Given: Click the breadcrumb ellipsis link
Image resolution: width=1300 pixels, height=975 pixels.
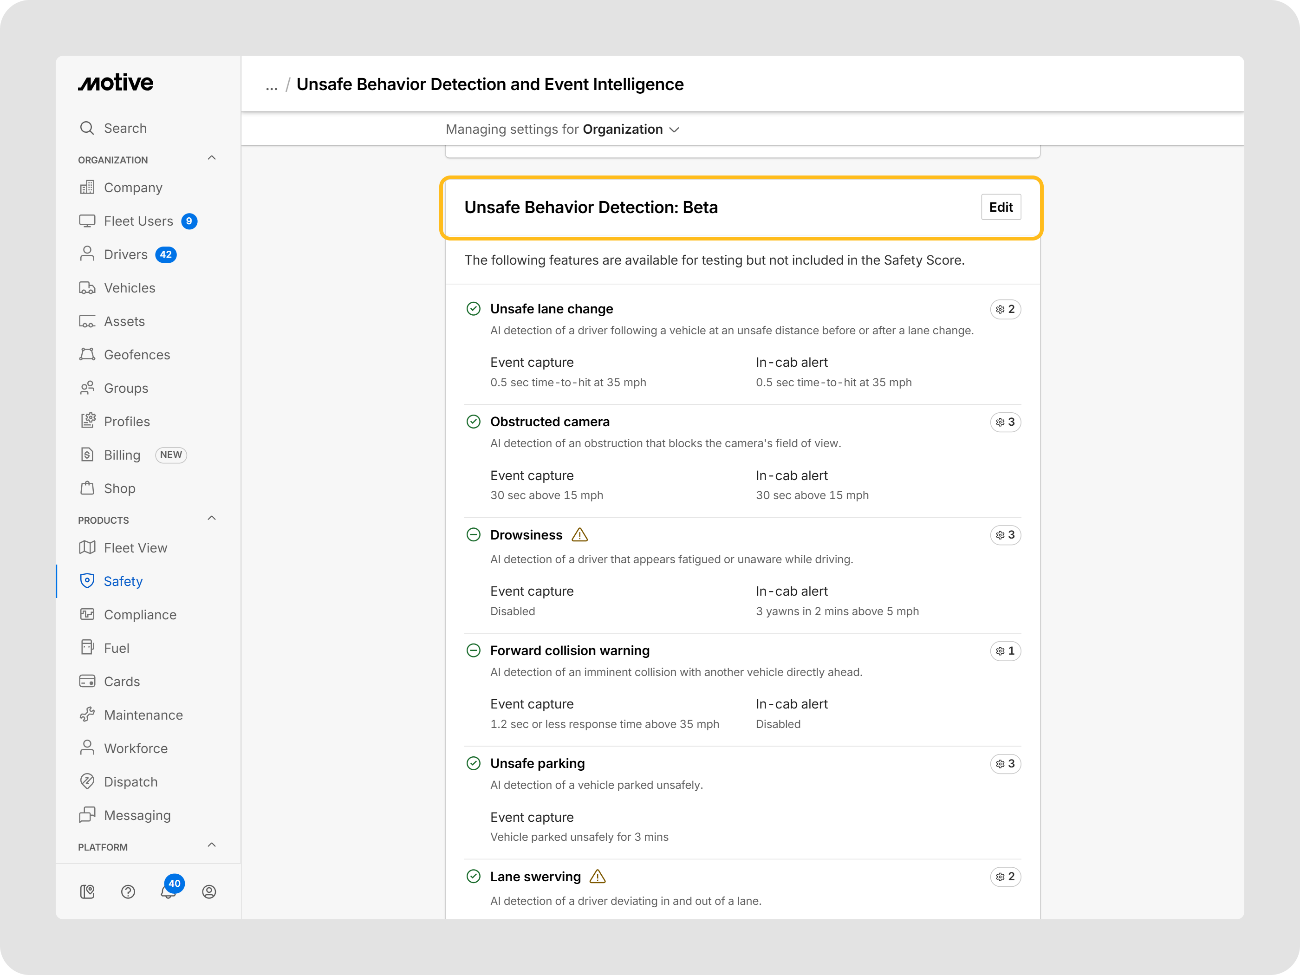Looking at the screenshot, I should (x=271, y=85).
